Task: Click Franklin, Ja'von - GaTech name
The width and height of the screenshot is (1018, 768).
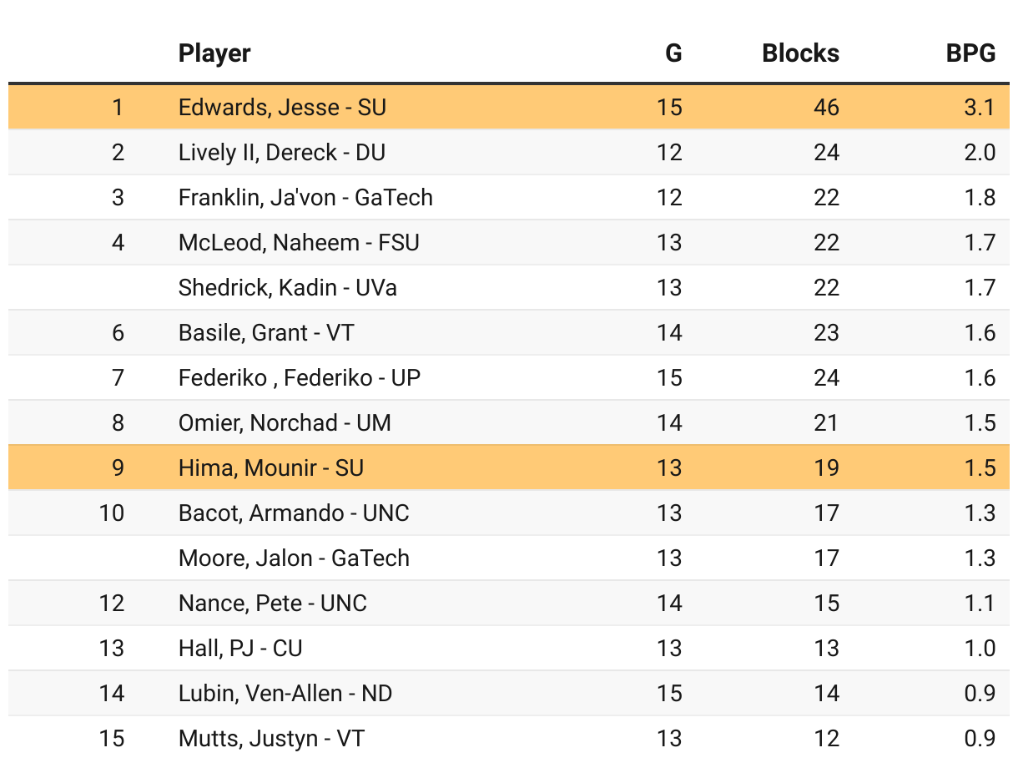Action: [x=305, y=197]
